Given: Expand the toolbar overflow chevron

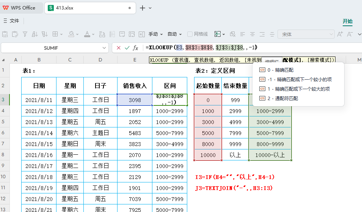Looking at the screenshot, I should click(359, 35).
